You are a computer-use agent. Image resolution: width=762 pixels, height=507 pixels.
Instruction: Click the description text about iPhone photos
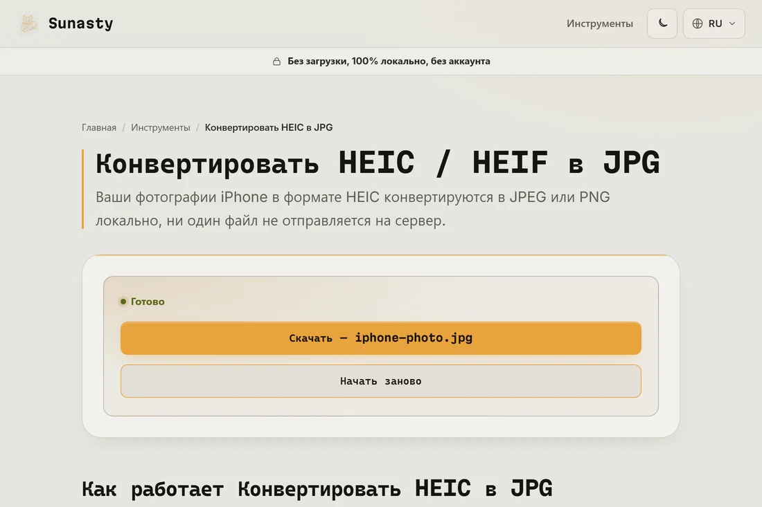(353, 209)
